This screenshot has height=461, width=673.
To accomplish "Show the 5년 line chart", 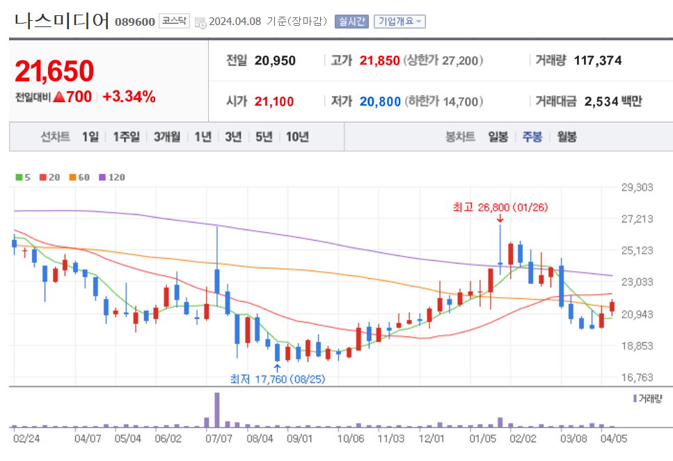I will [x=264, y=137].
